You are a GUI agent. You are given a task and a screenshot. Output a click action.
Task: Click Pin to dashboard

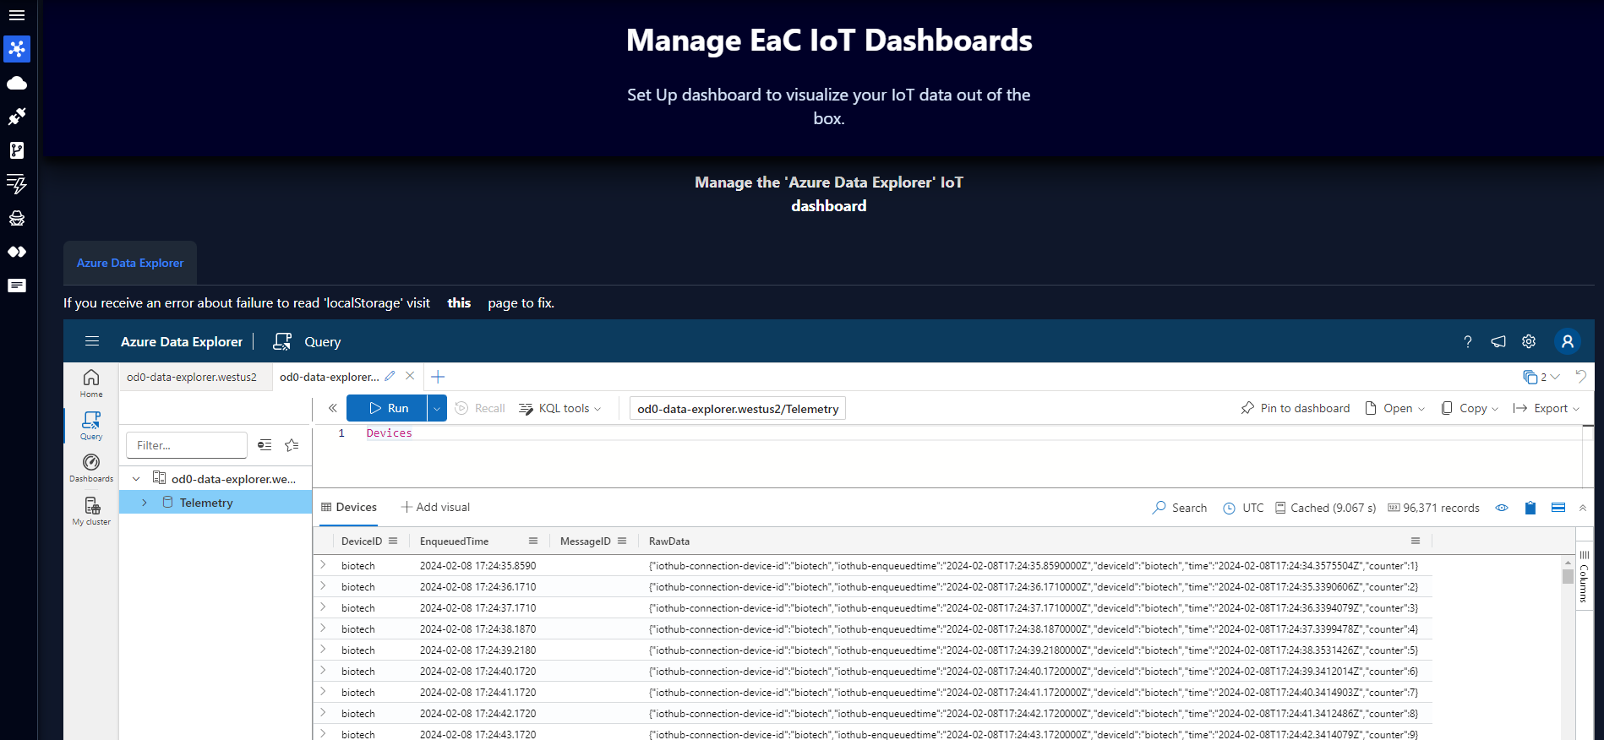pyautogui.click(x=1296, y=408)
